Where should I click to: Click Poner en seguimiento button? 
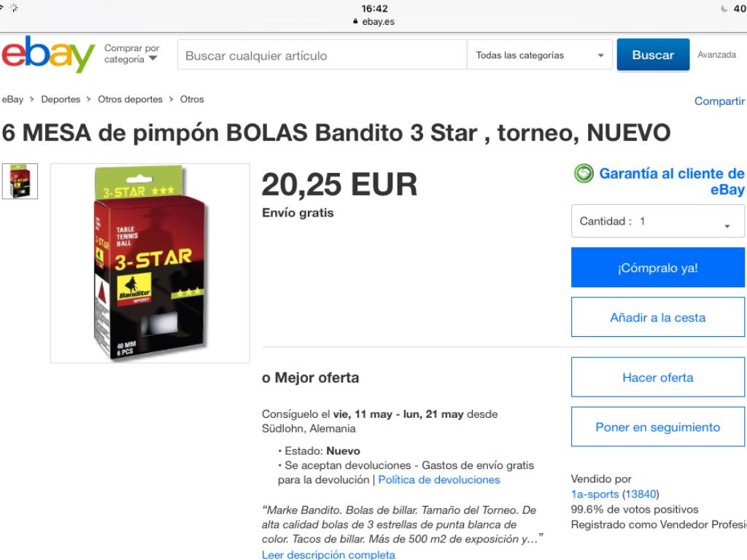pyautogui.click(x=657, y=427)
